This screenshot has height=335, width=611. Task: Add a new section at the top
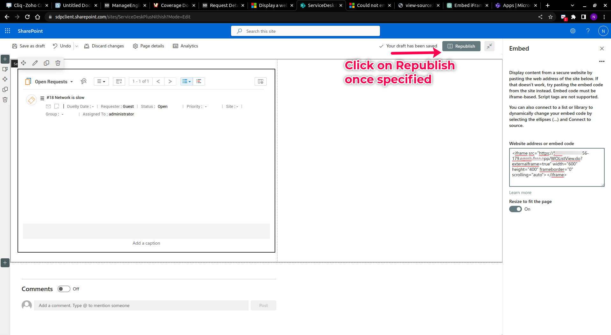pos(5,59)
